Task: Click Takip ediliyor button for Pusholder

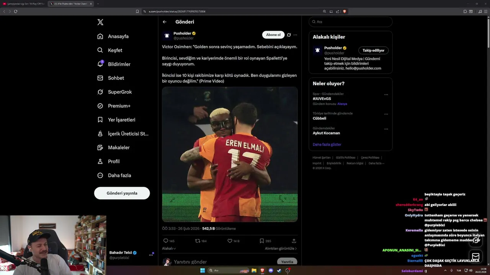Action: (374, 50)
